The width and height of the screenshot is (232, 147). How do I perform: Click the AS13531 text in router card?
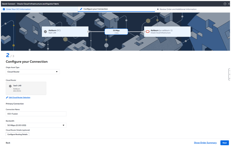(x=17, y=91)
